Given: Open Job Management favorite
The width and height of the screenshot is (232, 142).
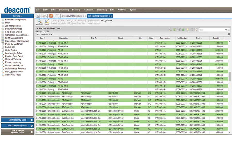Looking at the screenshot, I should click(x=13, y=26).
